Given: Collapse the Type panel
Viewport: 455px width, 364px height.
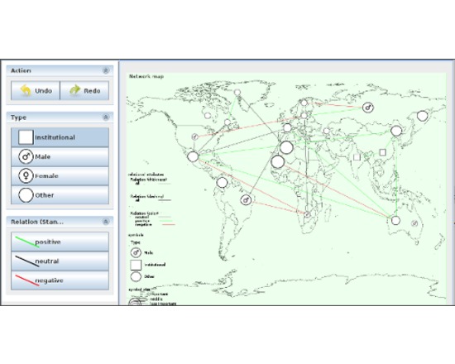Looking at the screenshot, I should pyautogui.click(x=106, y=117).
